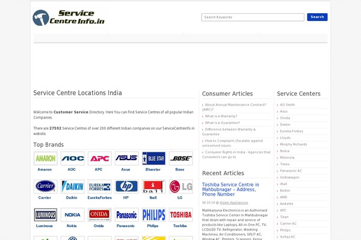Open Difference between Warranty & Guarantee article
The width and height of the screenshot is (361, 240).
pos(229,132)
